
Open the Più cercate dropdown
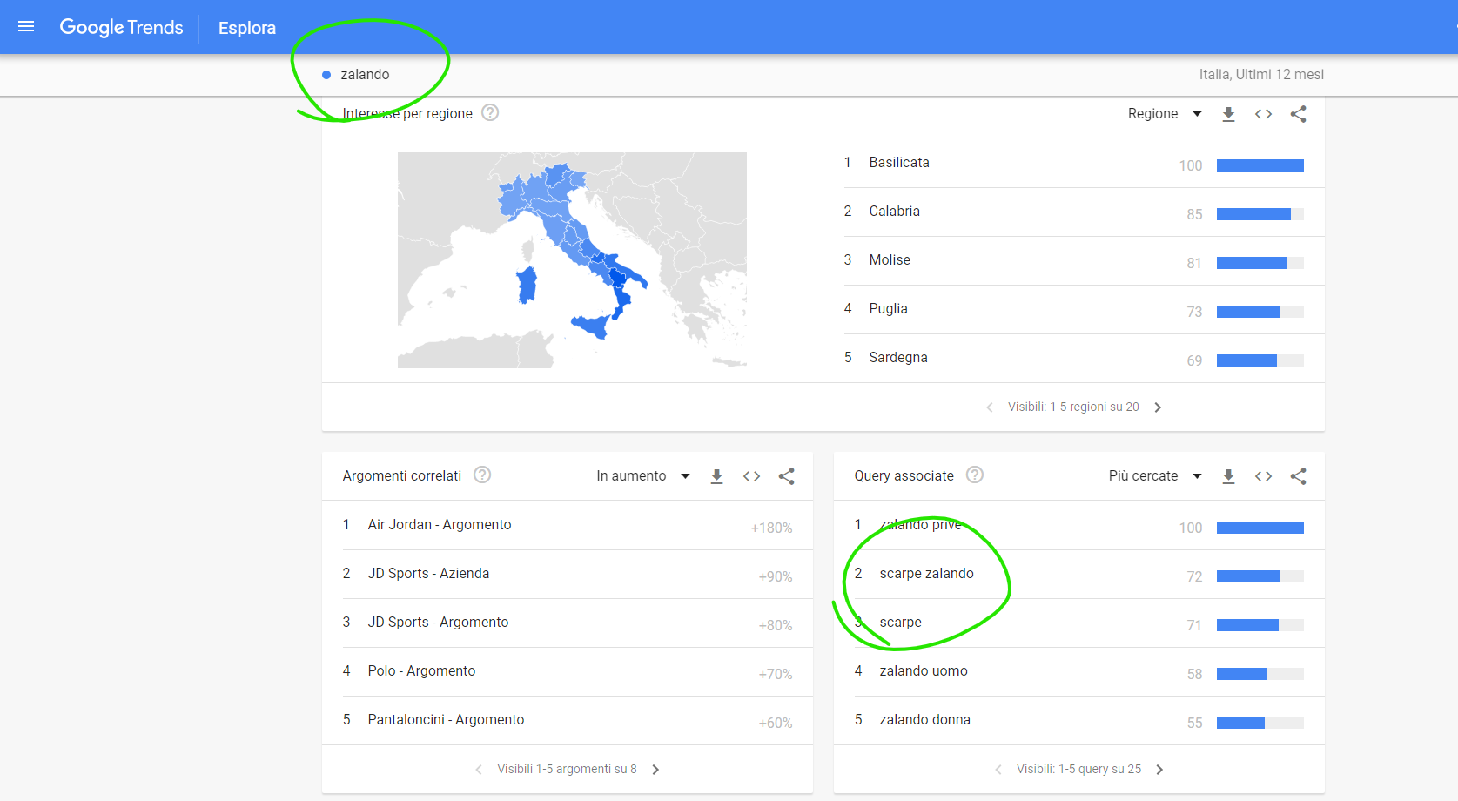point(1155,476)
